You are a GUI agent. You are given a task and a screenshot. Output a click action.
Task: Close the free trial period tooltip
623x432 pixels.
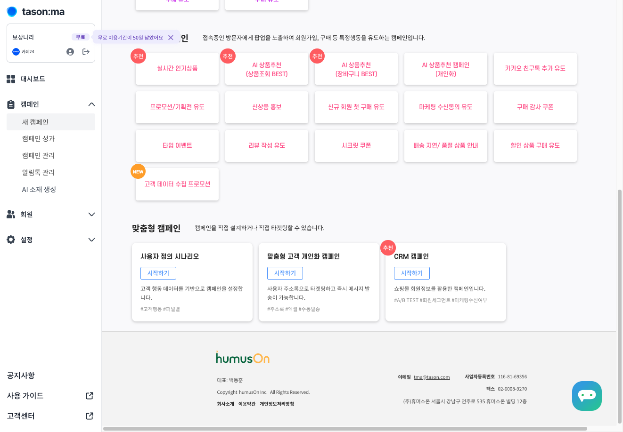171,38
